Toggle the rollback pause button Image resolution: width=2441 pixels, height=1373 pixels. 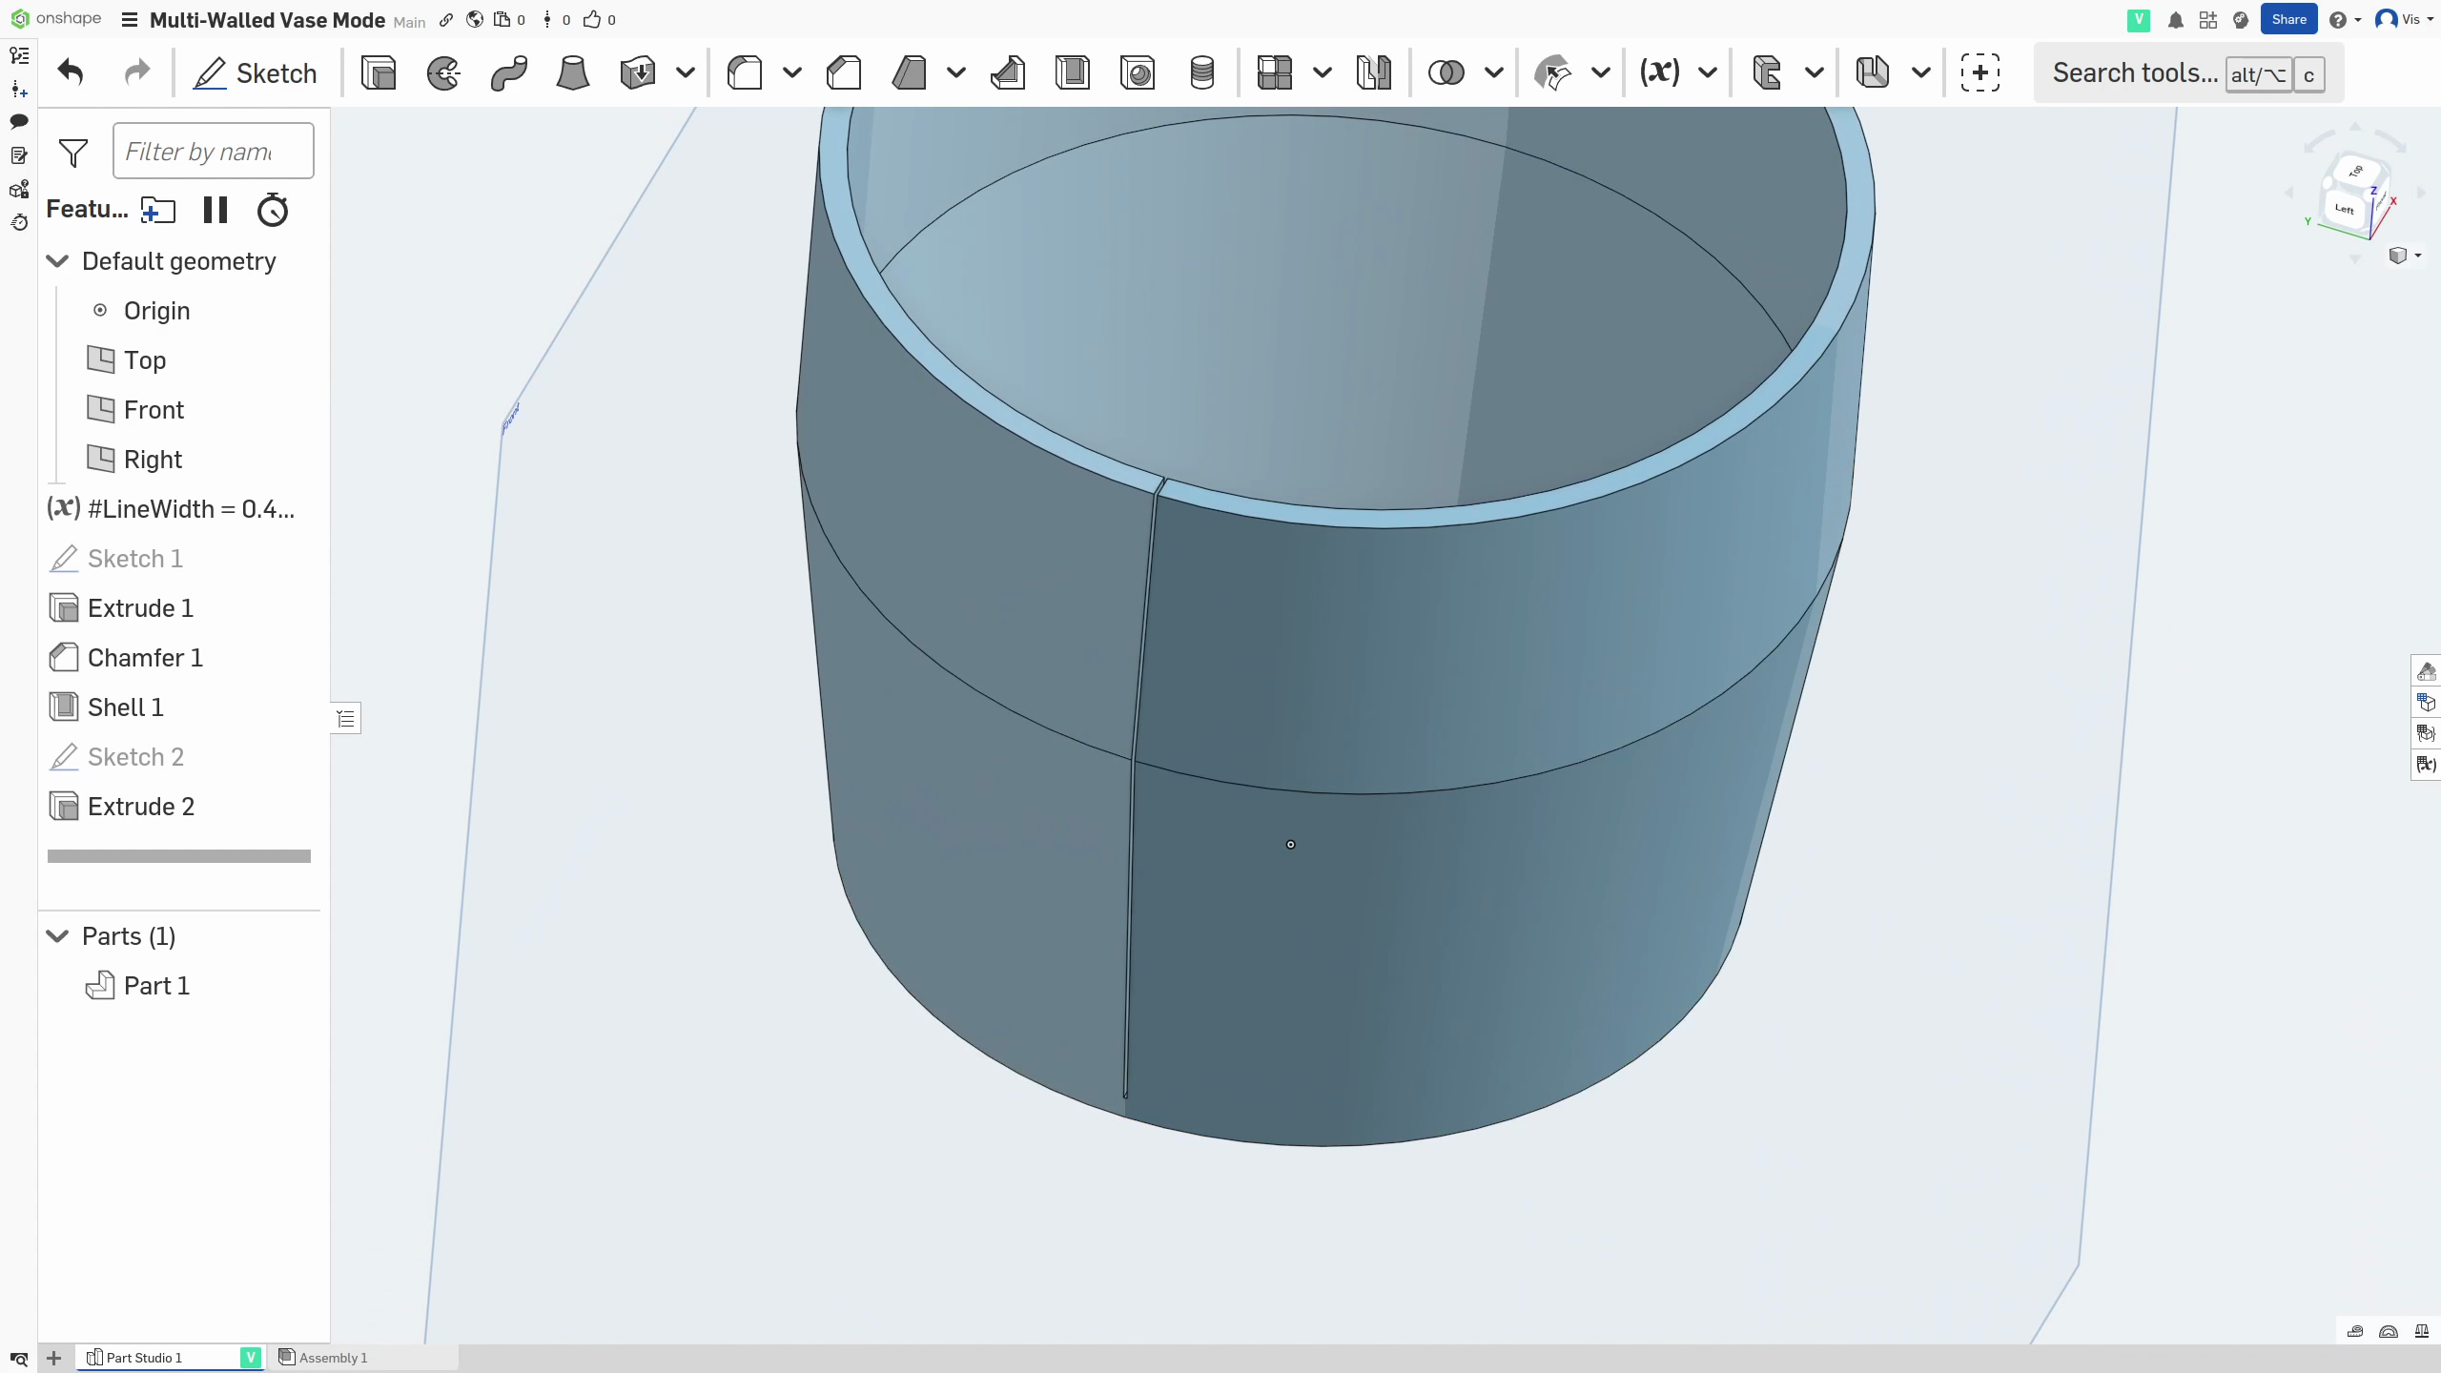215,210
